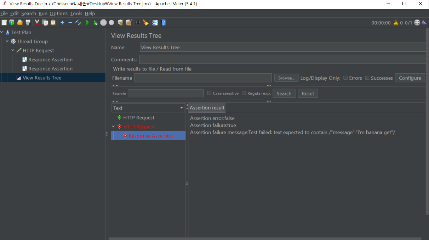Enable the Errors only checkbox
The image size is (429, 240).
(345, 78)
